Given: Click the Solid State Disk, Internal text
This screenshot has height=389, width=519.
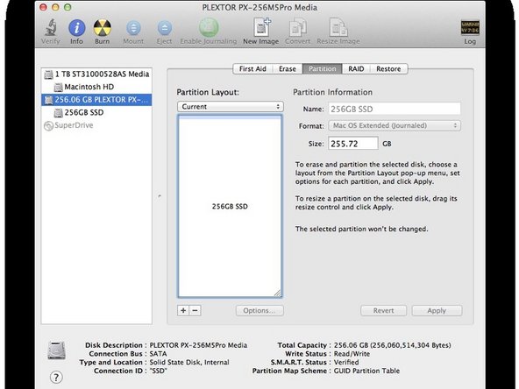Looking at the screenshot, I should click(189, 362).
